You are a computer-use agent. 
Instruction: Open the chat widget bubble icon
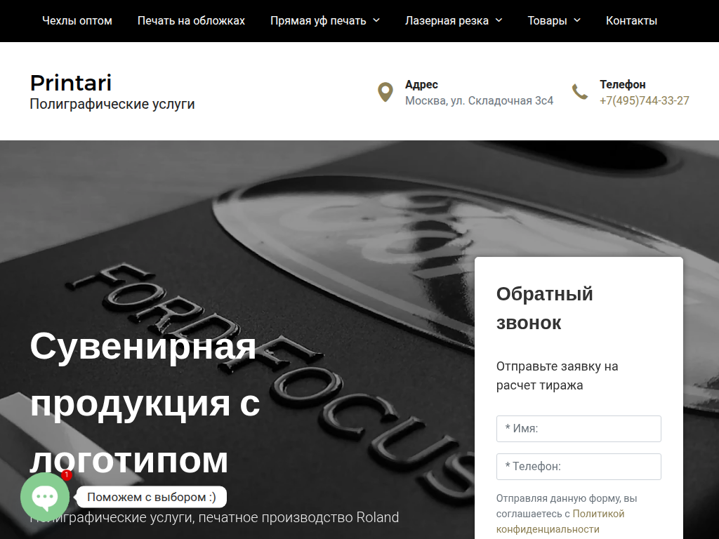pos(45,498)
